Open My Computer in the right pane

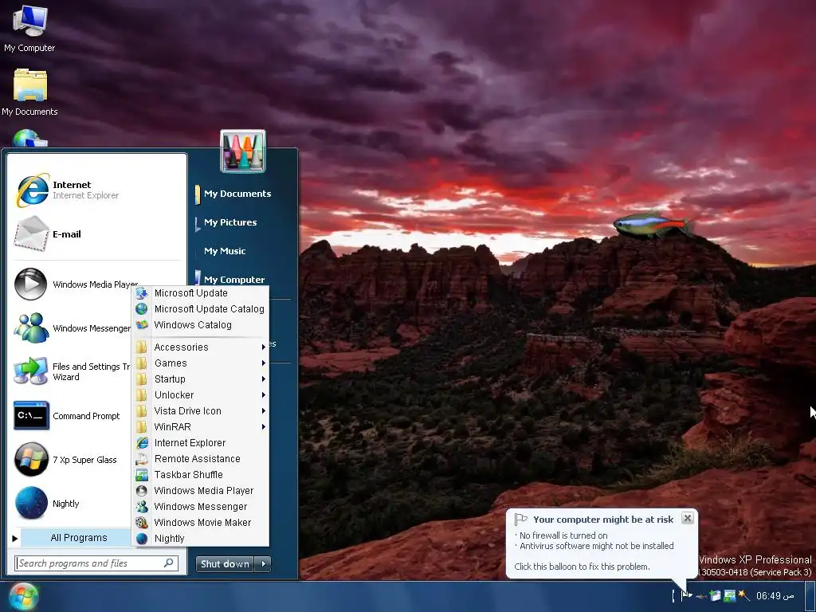(234, 280)
